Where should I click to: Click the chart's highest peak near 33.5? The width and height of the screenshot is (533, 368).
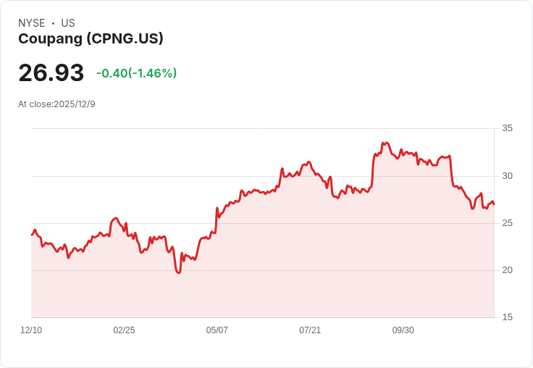tap(387, 143)
